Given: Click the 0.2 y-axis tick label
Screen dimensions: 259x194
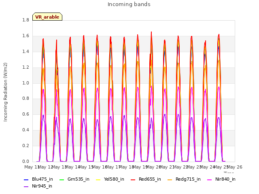Looking at the screenshot, I should pos(25,145).
